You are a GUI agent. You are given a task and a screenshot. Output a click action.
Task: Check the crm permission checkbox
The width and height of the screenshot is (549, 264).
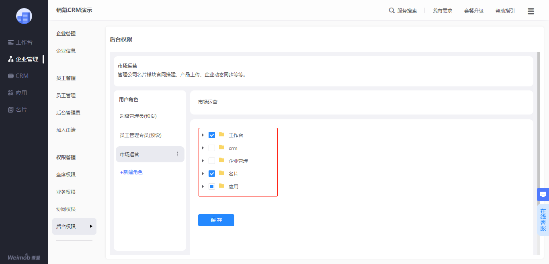point(212,148)
